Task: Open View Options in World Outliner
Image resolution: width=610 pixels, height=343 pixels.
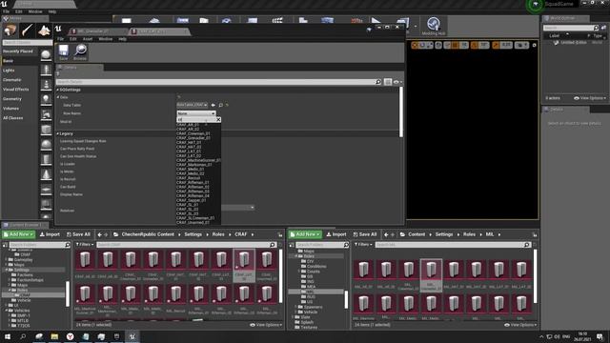Action: pyautogui.click(x=590, y=98)
